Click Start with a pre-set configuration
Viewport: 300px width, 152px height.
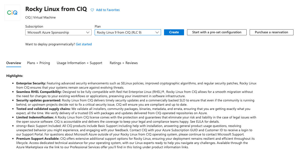click(217, 32)
